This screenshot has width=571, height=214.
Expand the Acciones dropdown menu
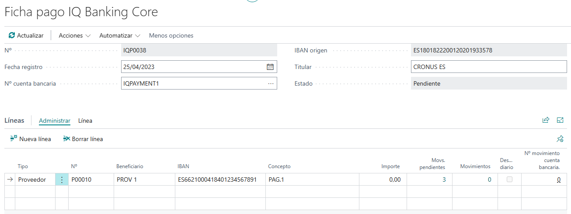(74, 35)
